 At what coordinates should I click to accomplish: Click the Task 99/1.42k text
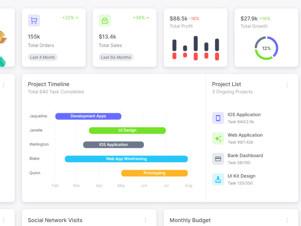(240, 142)
